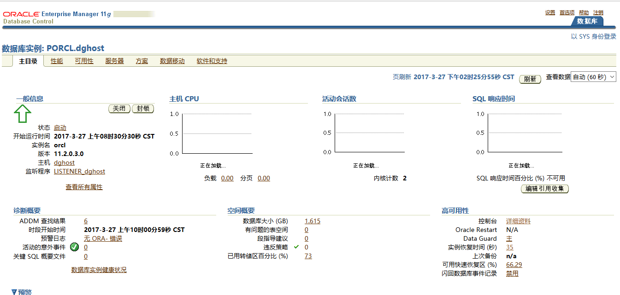Click the Oracle Restart N/A value
Image resolution: width=620 pixels, height=295 pixels.
(512, 230)
